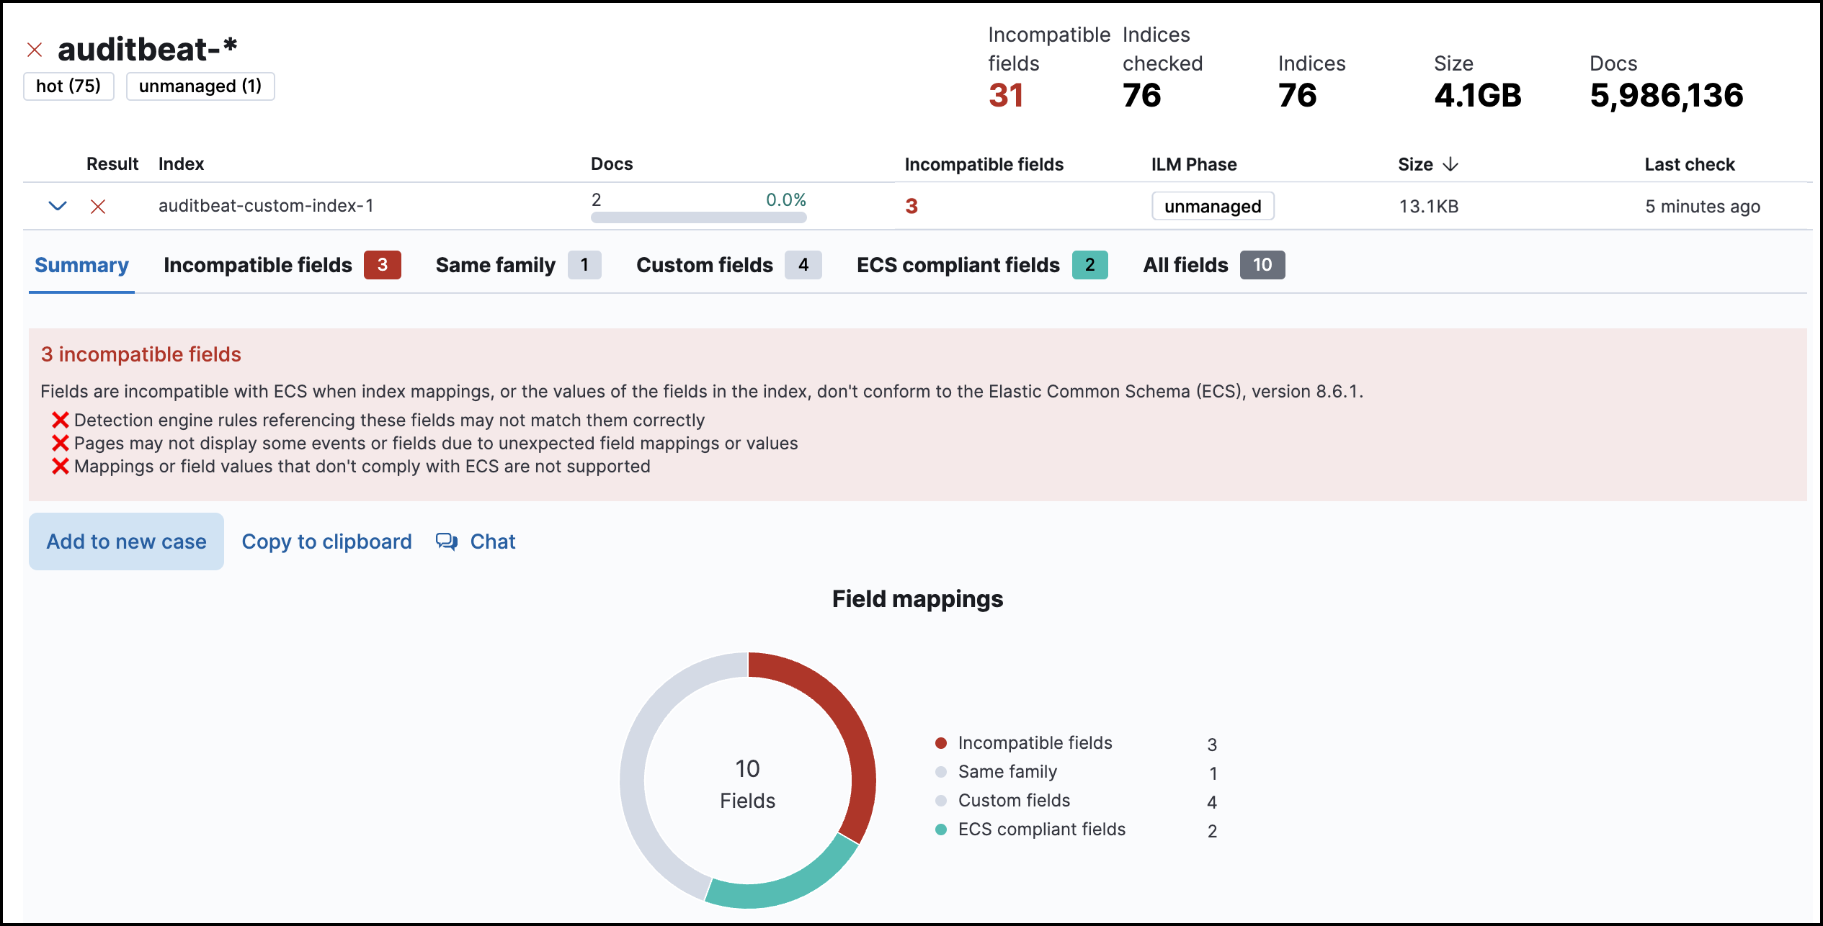Toggle the ECS compliant fields legend entry
1823x926 pixels.
click(x=1040, y=829)
